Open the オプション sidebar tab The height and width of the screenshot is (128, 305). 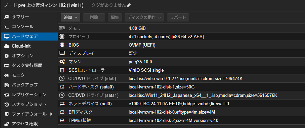click(29, 56)
